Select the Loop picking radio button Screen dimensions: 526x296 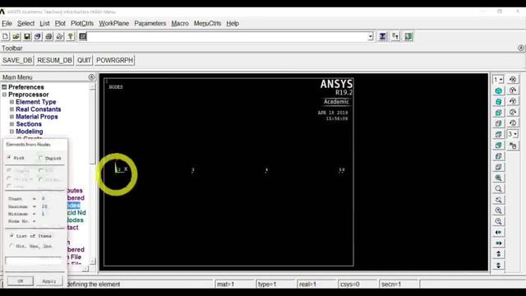pyautogui.click(x=9, y=186)
